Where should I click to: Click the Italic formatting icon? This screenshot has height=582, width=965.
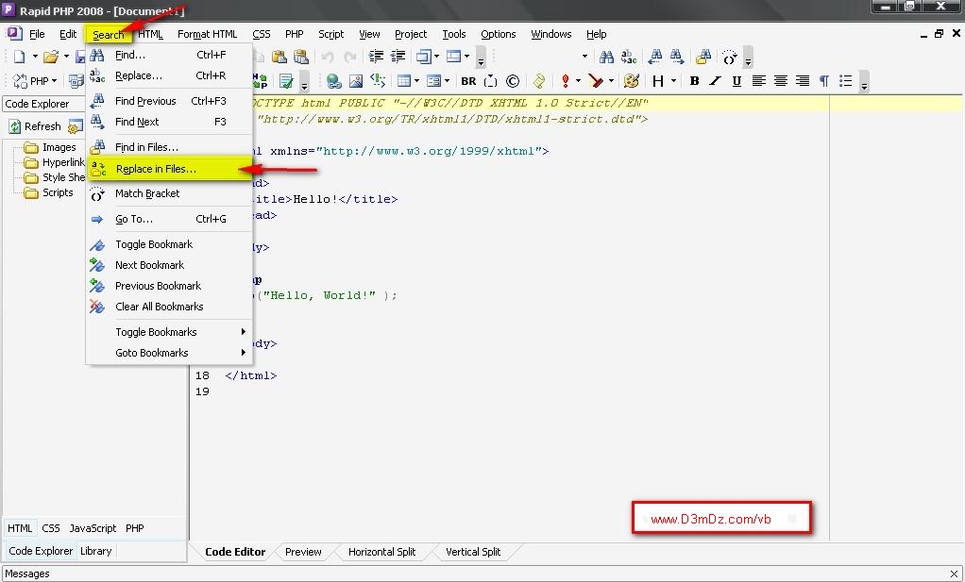pos(715,80)
